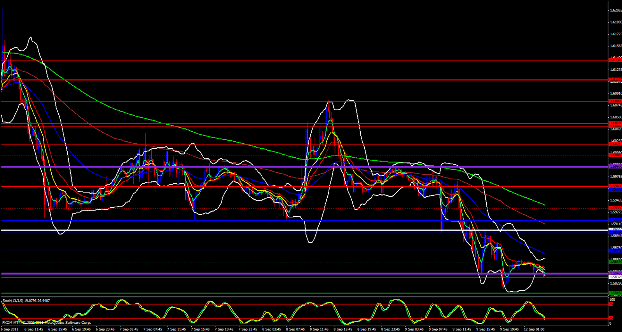Click the 1.59160 blue price label

615,220
